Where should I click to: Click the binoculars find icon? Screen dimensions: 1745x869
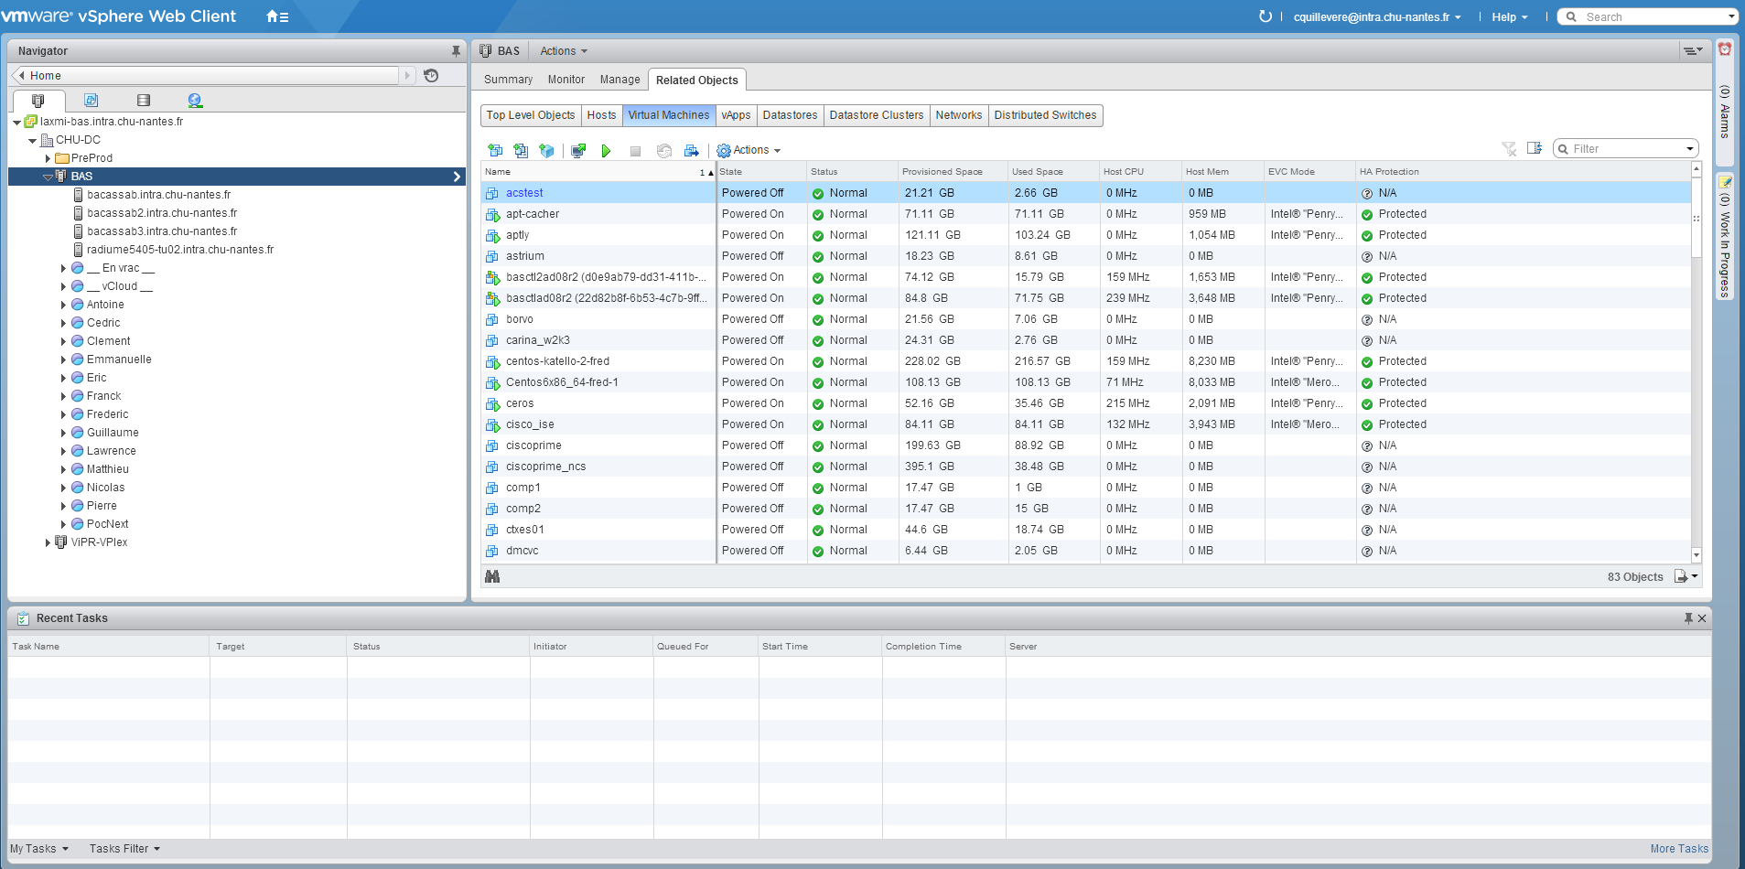coord(492,576)
